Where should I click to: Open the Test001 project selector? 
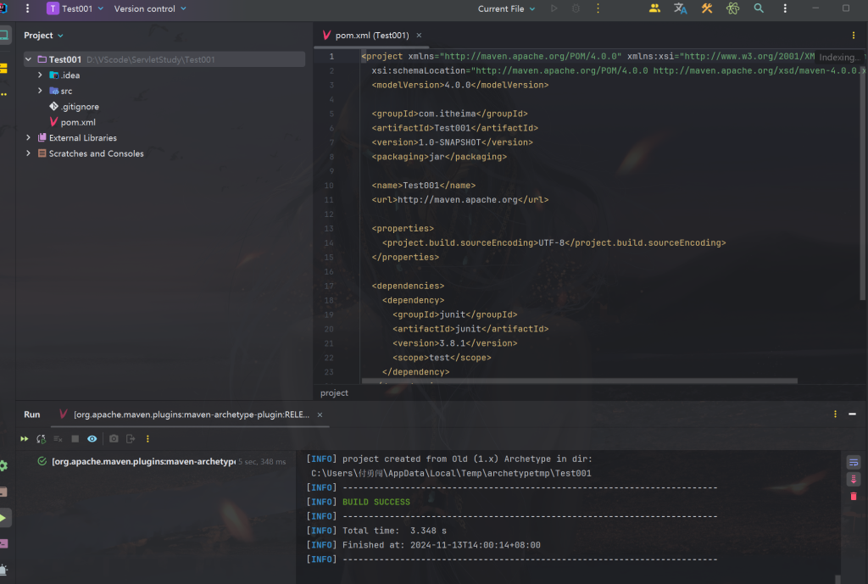tap(75, 8)
